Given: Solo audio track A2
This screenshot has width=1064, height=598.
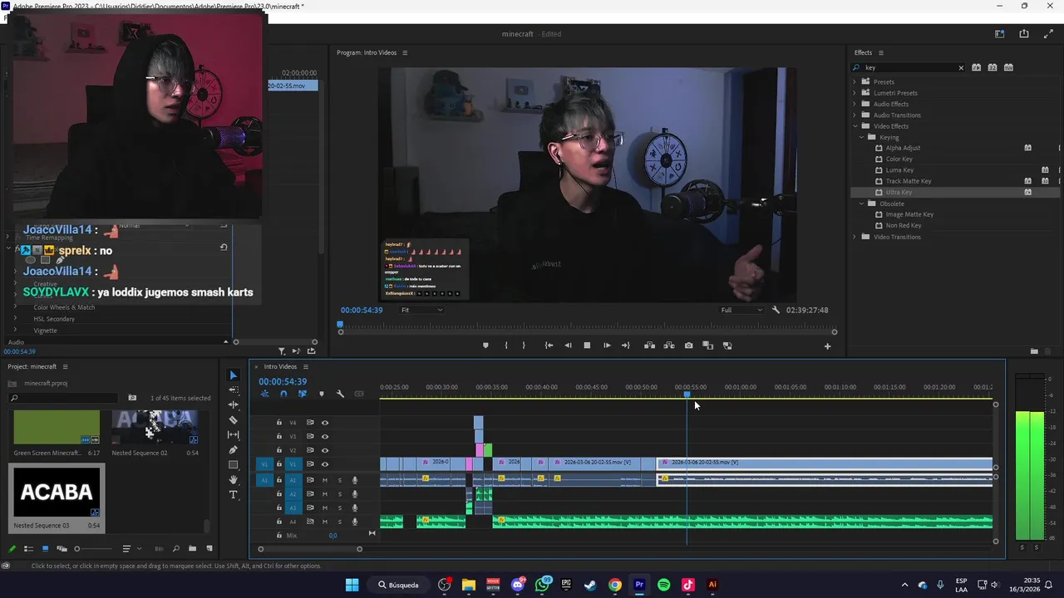Looking at the screenshot, I should tap(339, 494).
